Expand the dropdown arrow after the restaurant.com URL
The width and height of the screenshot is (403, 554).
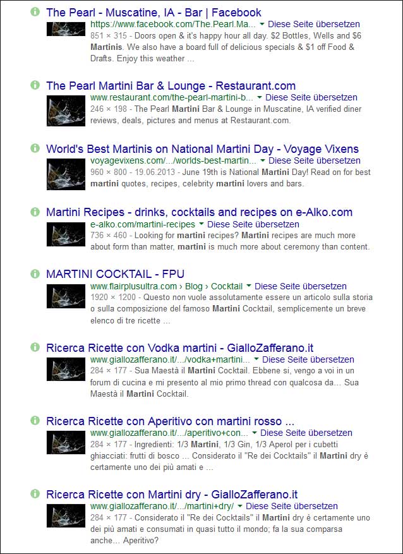259,97
